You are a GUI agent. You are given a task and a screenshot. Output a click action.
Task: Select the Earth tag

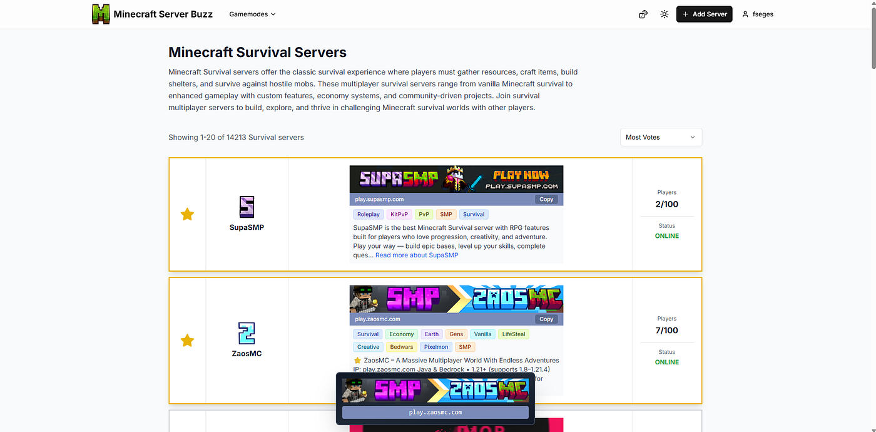point(432,334)
